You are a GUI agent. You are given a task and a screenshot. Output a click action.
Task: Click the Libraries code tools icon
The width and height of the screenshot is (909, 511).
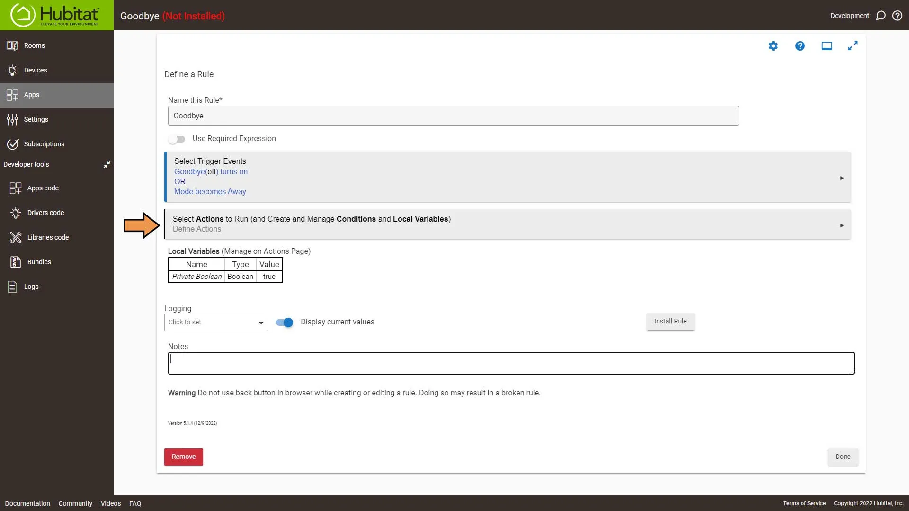16,237
